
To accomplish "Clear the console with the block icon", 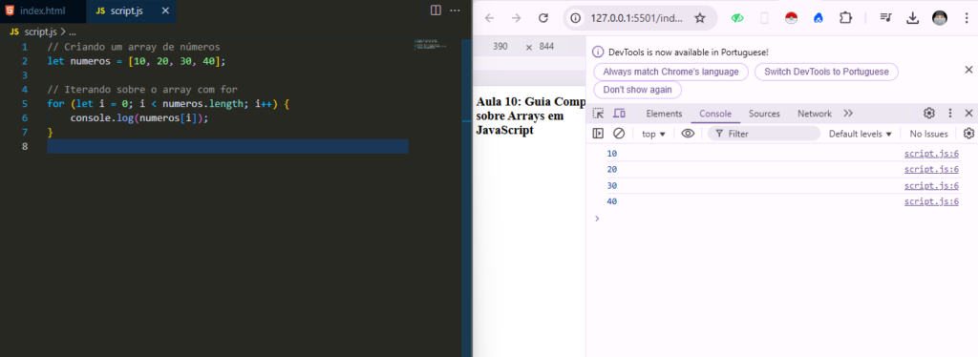I will pos(619,134).
